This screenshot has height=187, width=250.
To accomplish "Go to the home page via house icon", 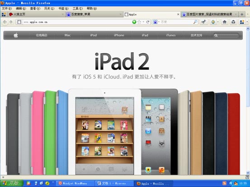I will pyautogui.click(x=225, y=22).
